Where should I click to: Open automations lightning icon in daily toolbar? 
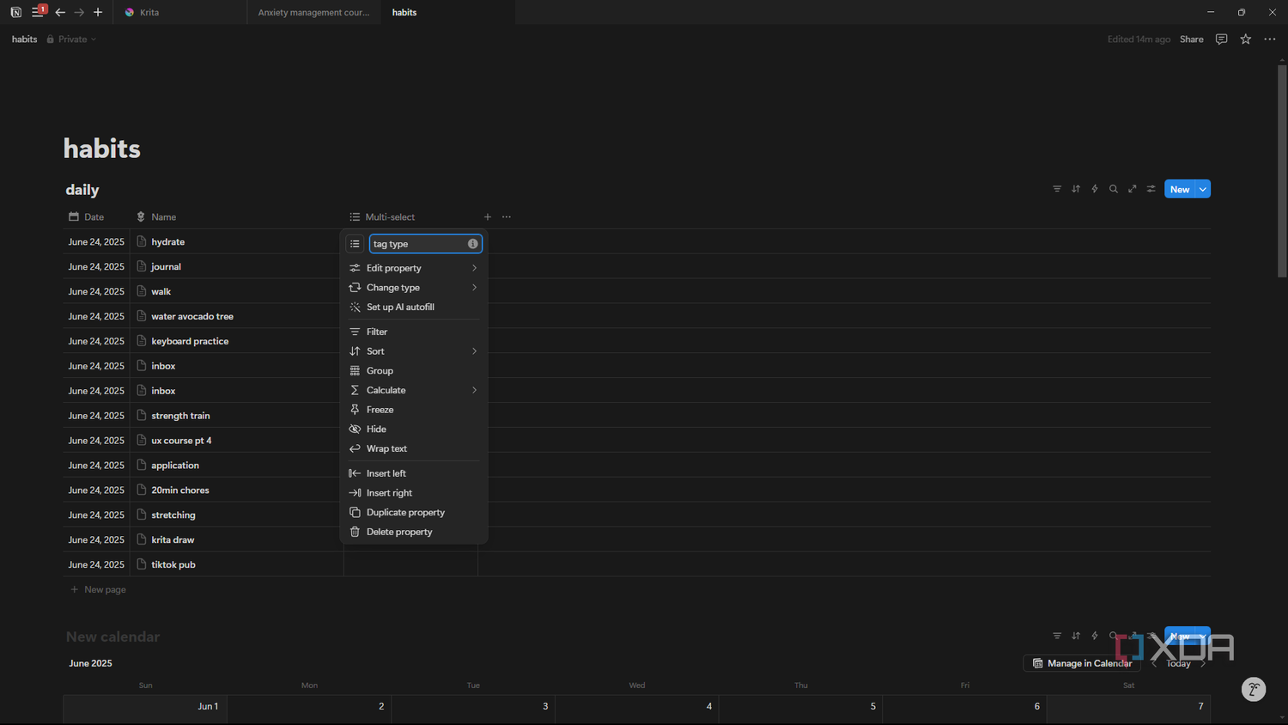pos(1095,189)
